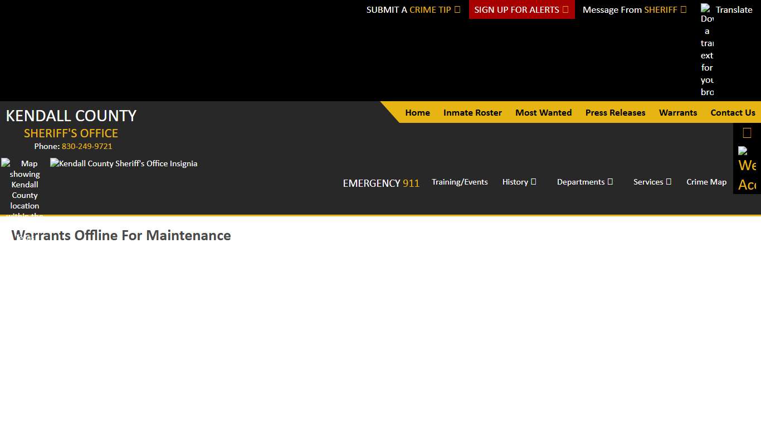Click the square icon above Web Accessibility
Viewport: 761px width, 427px height.
pos(747,132)
